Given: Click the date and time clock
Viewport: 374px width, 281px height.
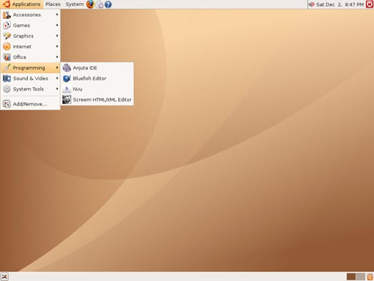Looking at the screenshot, I should click(x=340, y=5).
